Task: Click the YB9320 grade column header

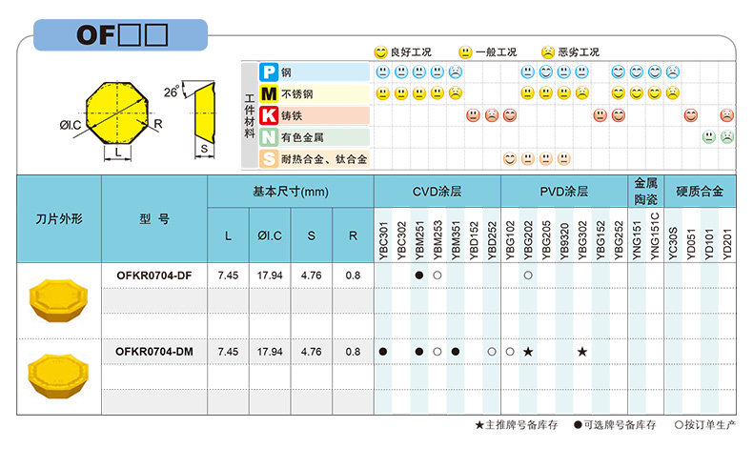Action: [x=564, y=241]
